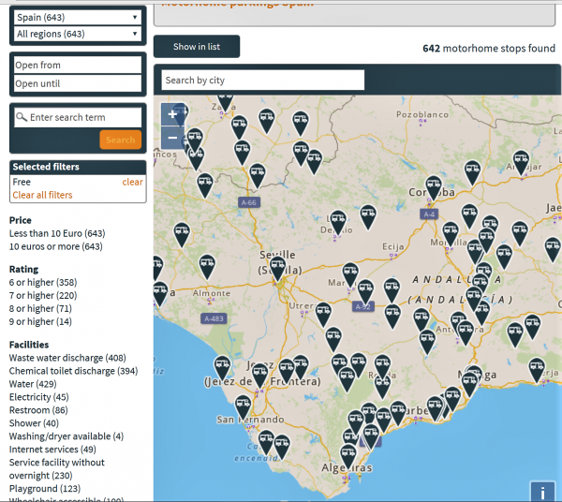Screen dimensions: 562x502
Task: Select the motorhome marker on Seville
Action: (x=277, y=268)
